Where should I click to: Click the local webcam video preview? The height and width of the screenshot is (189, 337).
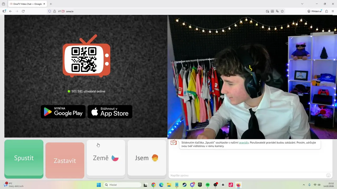click(x=252, y=77)
